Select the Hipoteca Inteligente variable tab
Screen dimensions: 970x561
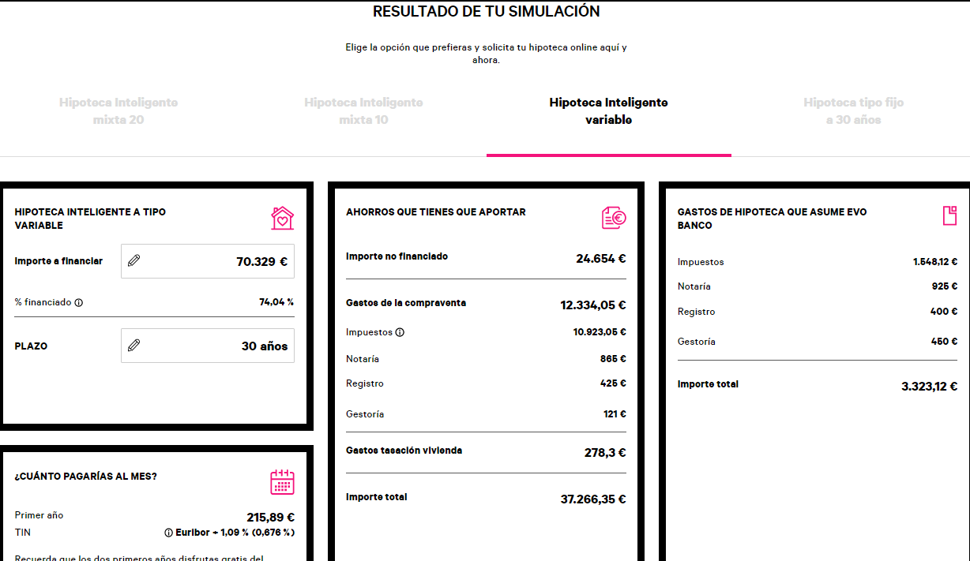[608, 111]
